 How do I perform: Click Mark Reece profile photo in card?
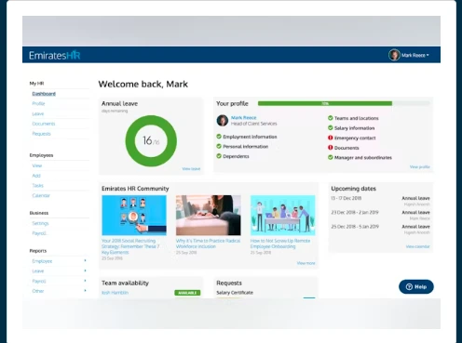coord(223,120)
